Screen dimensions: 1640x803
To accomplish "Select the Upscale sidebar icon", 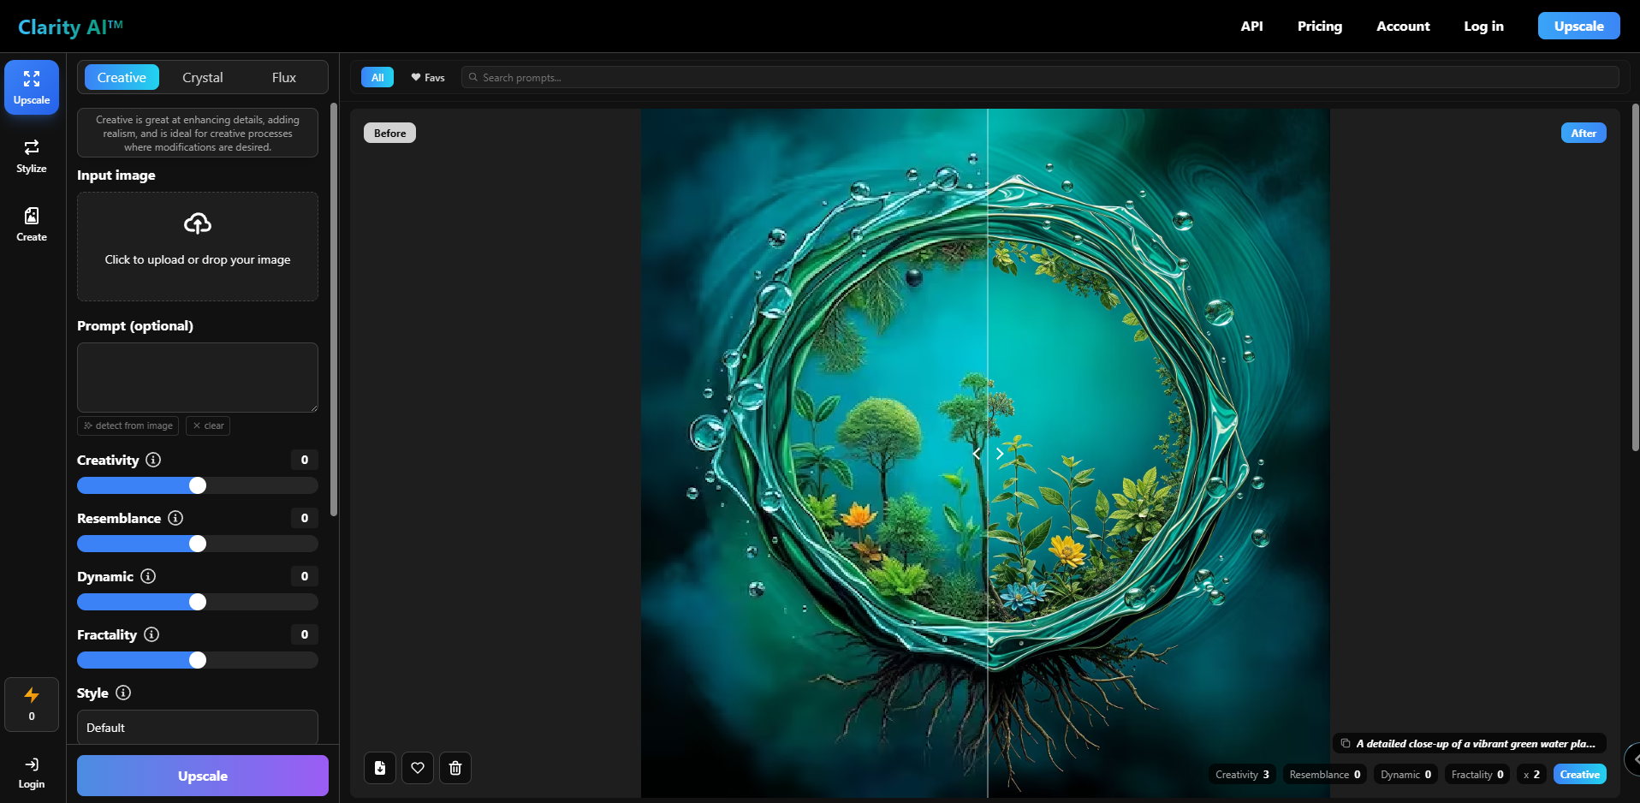I will tap(32, 87).
